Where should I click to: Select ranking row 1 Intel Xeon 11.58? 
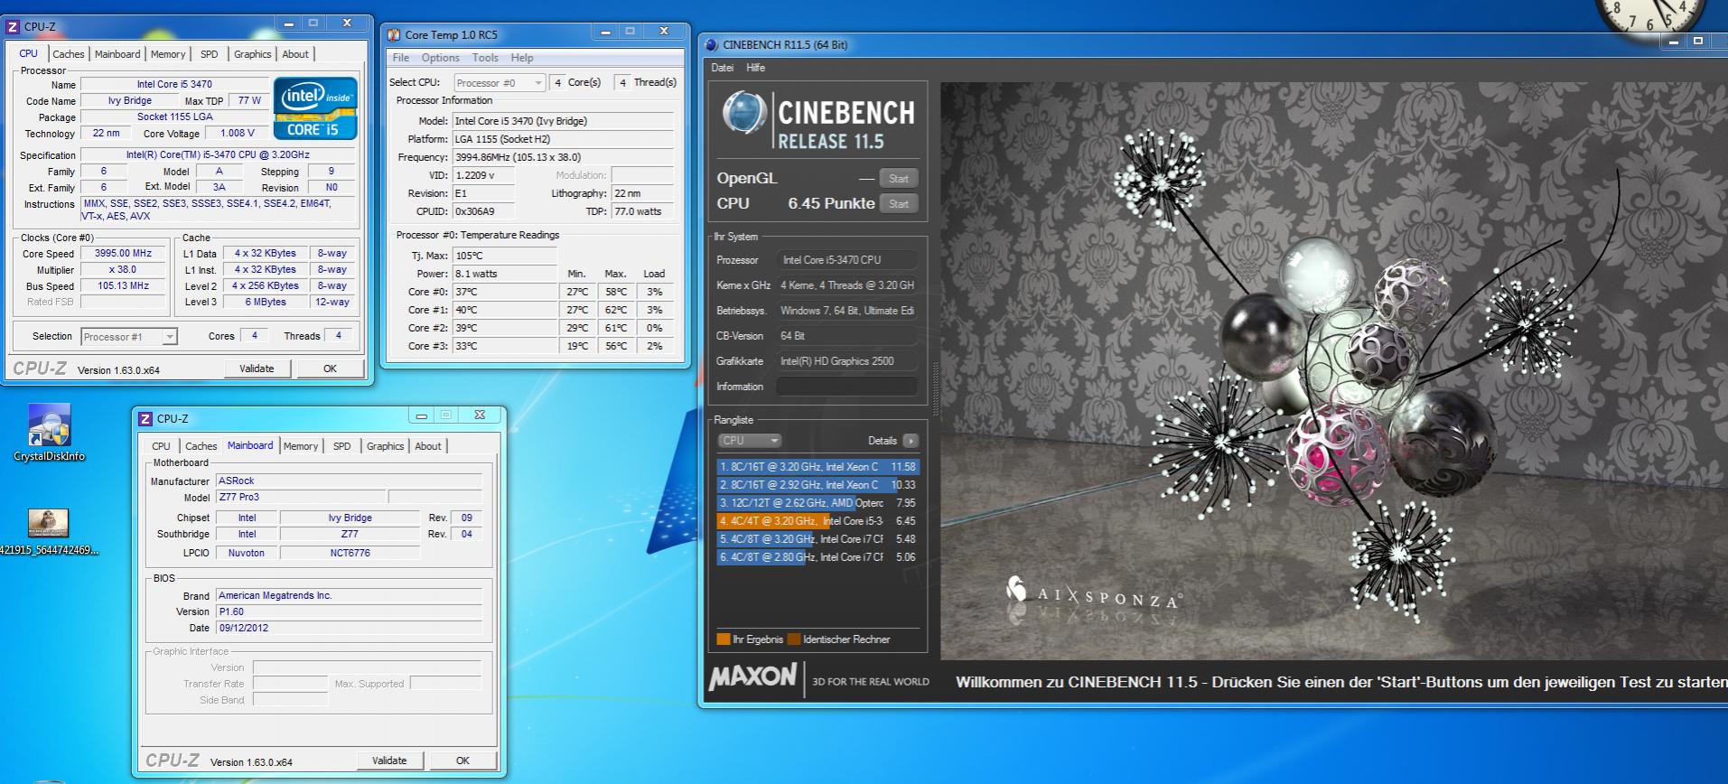click(x=818, y=467)
